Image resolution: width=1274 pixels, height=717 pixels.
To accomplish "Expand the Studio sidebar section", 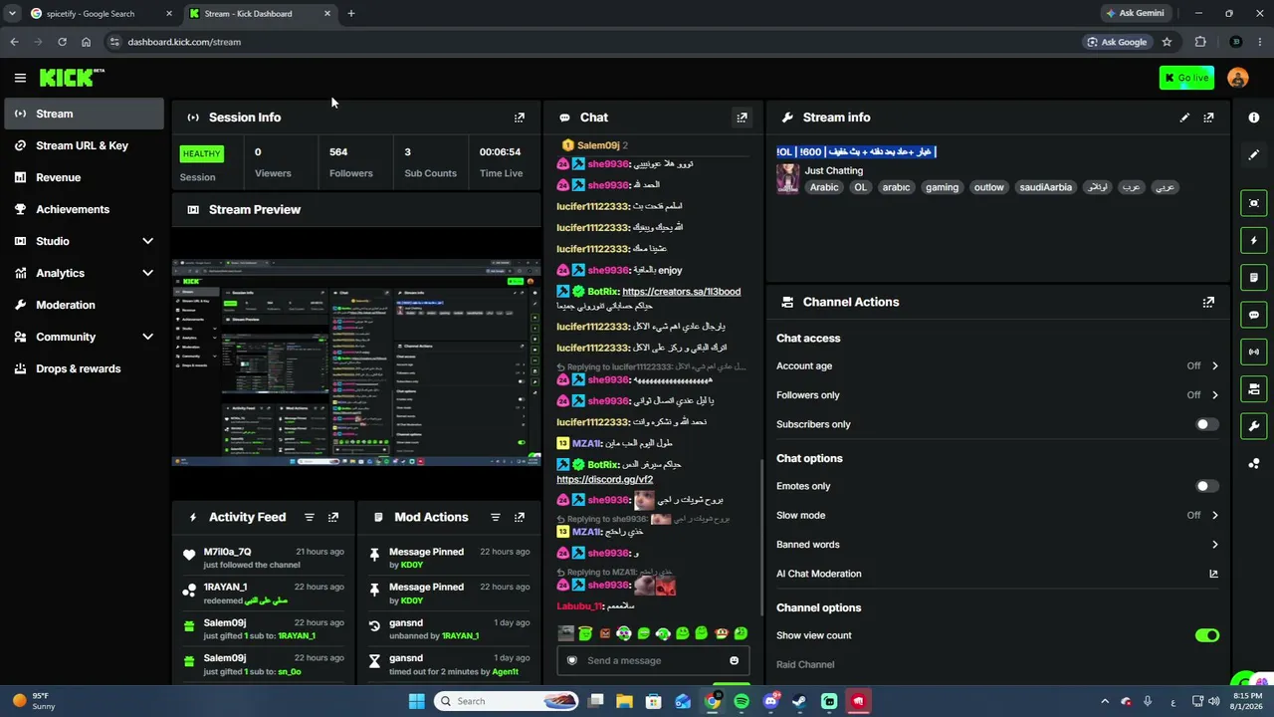I will click(147, 241).
